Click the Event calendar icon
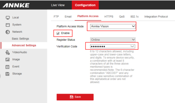The height and width of the screenshot is (103, 175). (7, 67)
